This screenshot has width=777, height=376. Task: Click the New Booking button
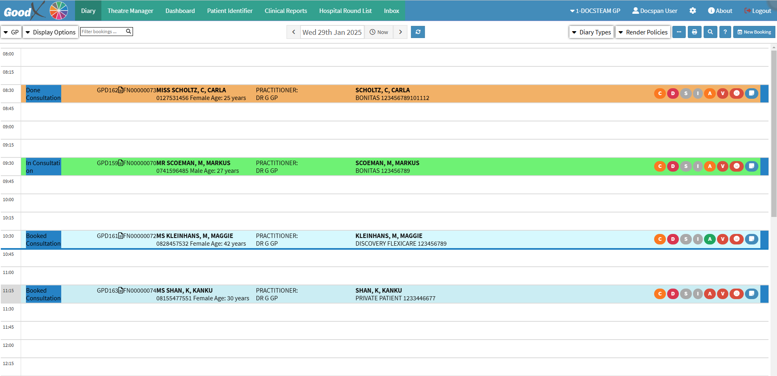pos(754,32)
